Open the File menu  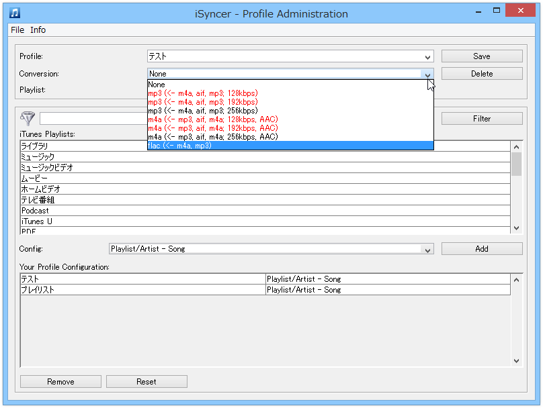(x=17, y=30)
